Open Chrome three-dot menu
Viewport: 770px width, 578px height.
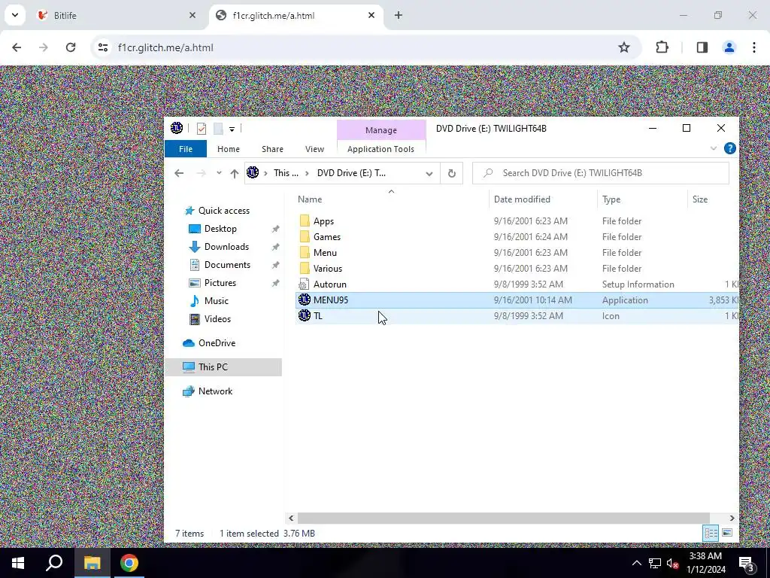754,47
